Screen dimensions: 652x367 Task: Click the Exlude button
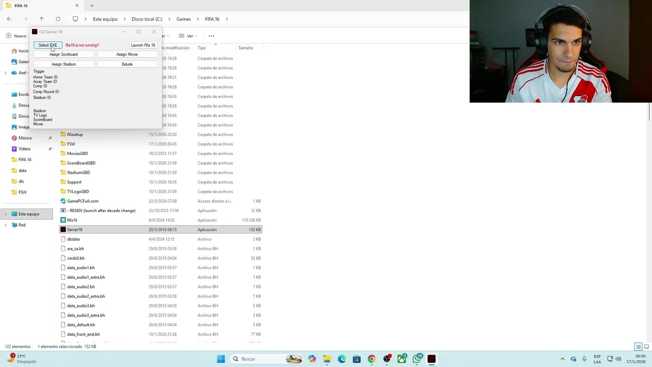(x=127, y=64)
